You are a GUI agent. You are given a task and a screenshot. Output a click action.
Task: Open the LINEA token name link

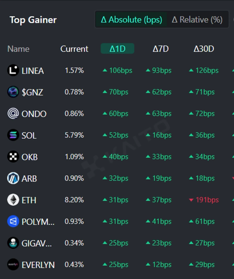point(33,71)
